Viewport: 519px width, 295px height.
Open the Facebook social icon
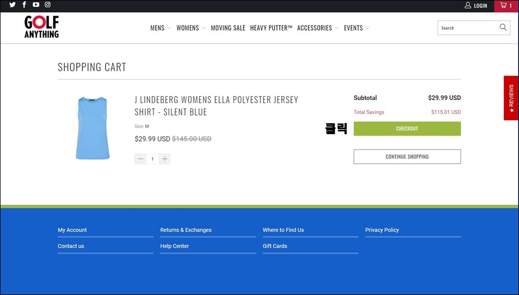[x=24, y=5]
